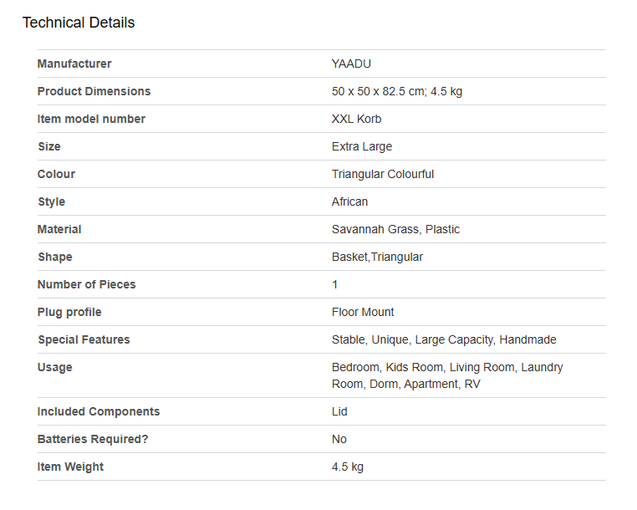Select the Batteries Required? label
The height and width of the screenshot is (510, 637).
pyautogui.click(x=93, y=439)
